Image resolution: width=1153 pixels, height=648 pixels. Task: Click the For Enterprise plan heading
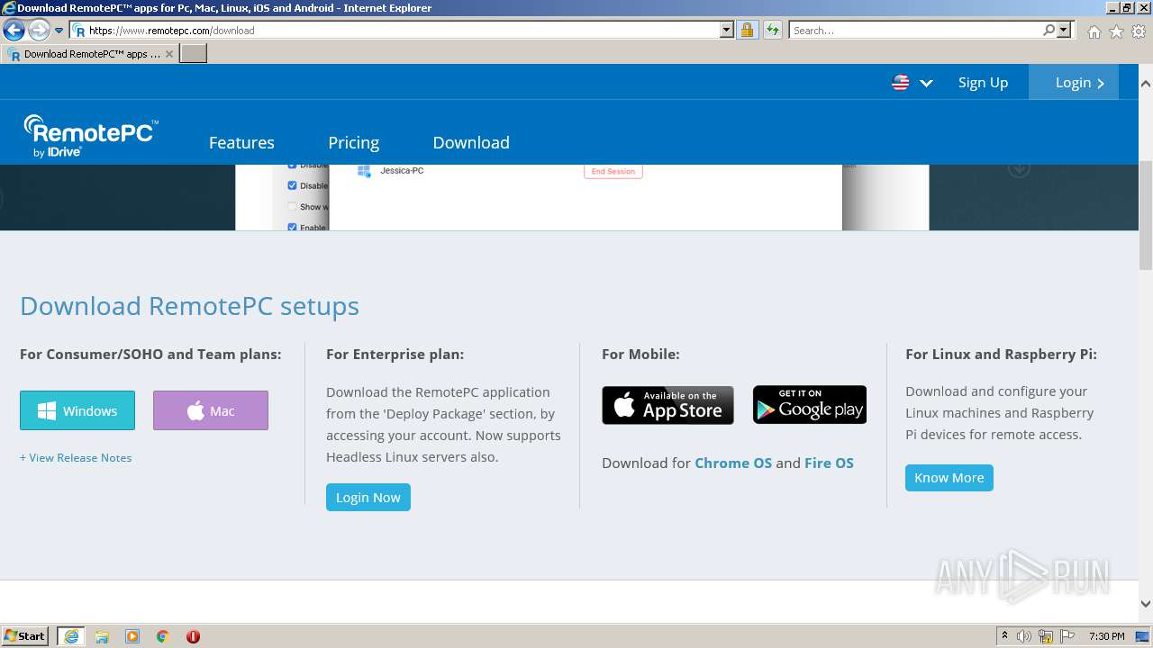tap(395, 354)
